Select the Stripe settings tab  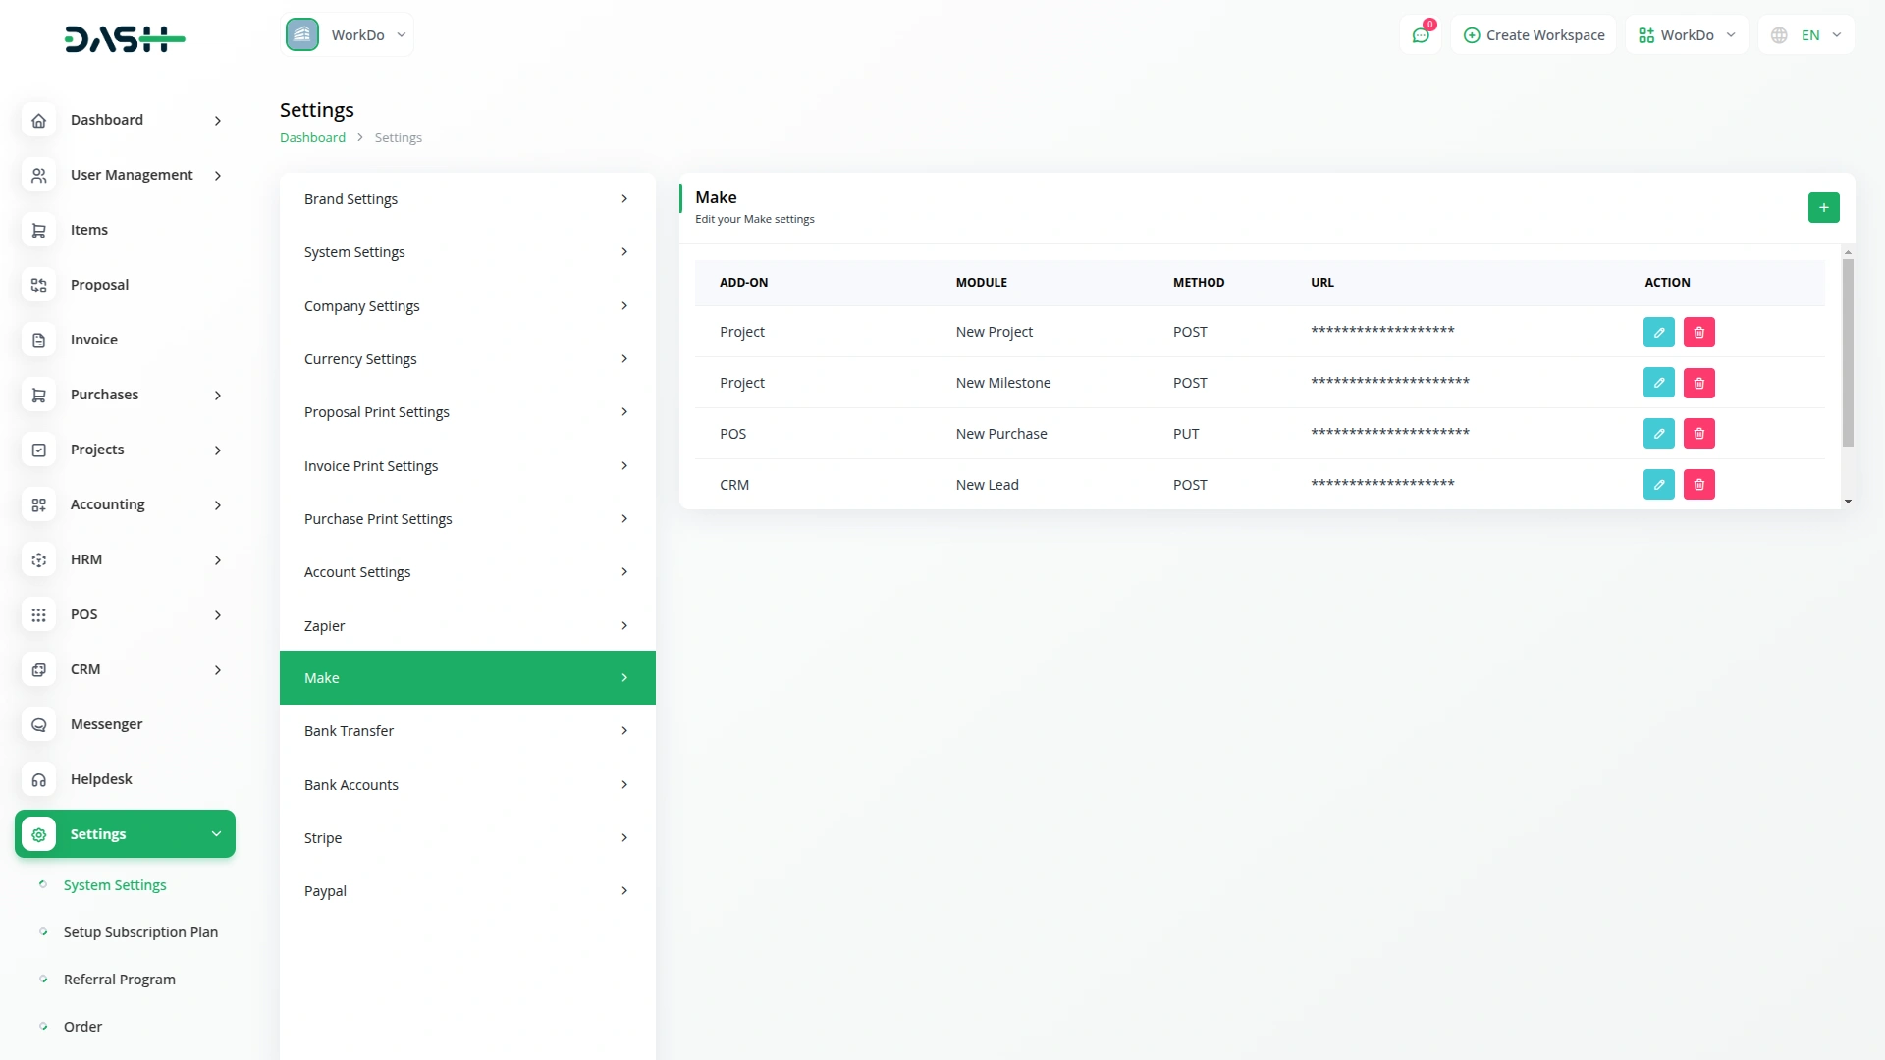tap(467, 837)
